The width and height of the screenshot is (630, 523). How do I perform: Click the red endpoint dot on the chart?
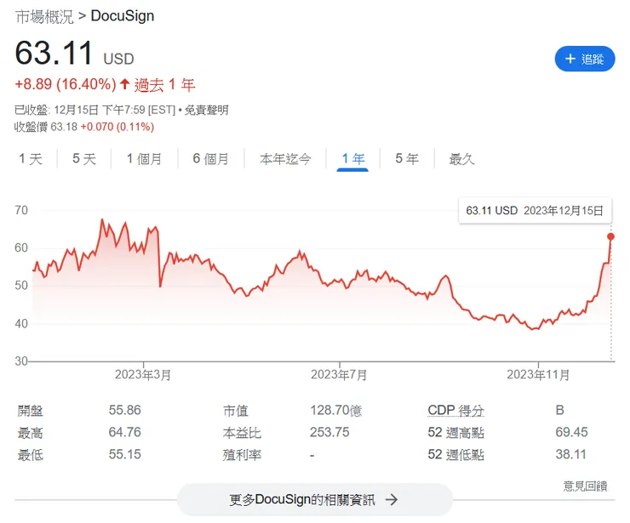coord(610,236)
